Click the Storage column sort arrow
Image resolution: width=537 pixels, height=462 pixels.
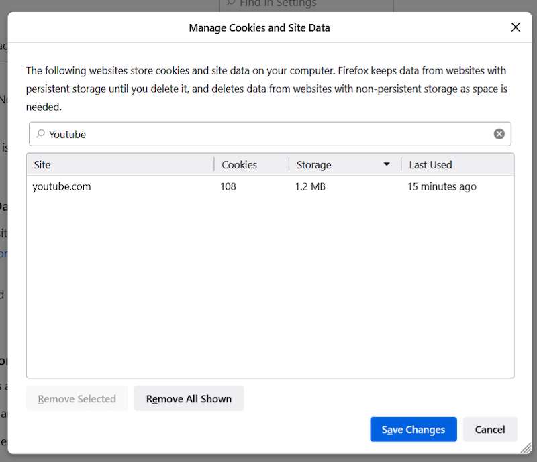(x=387, y=164)
